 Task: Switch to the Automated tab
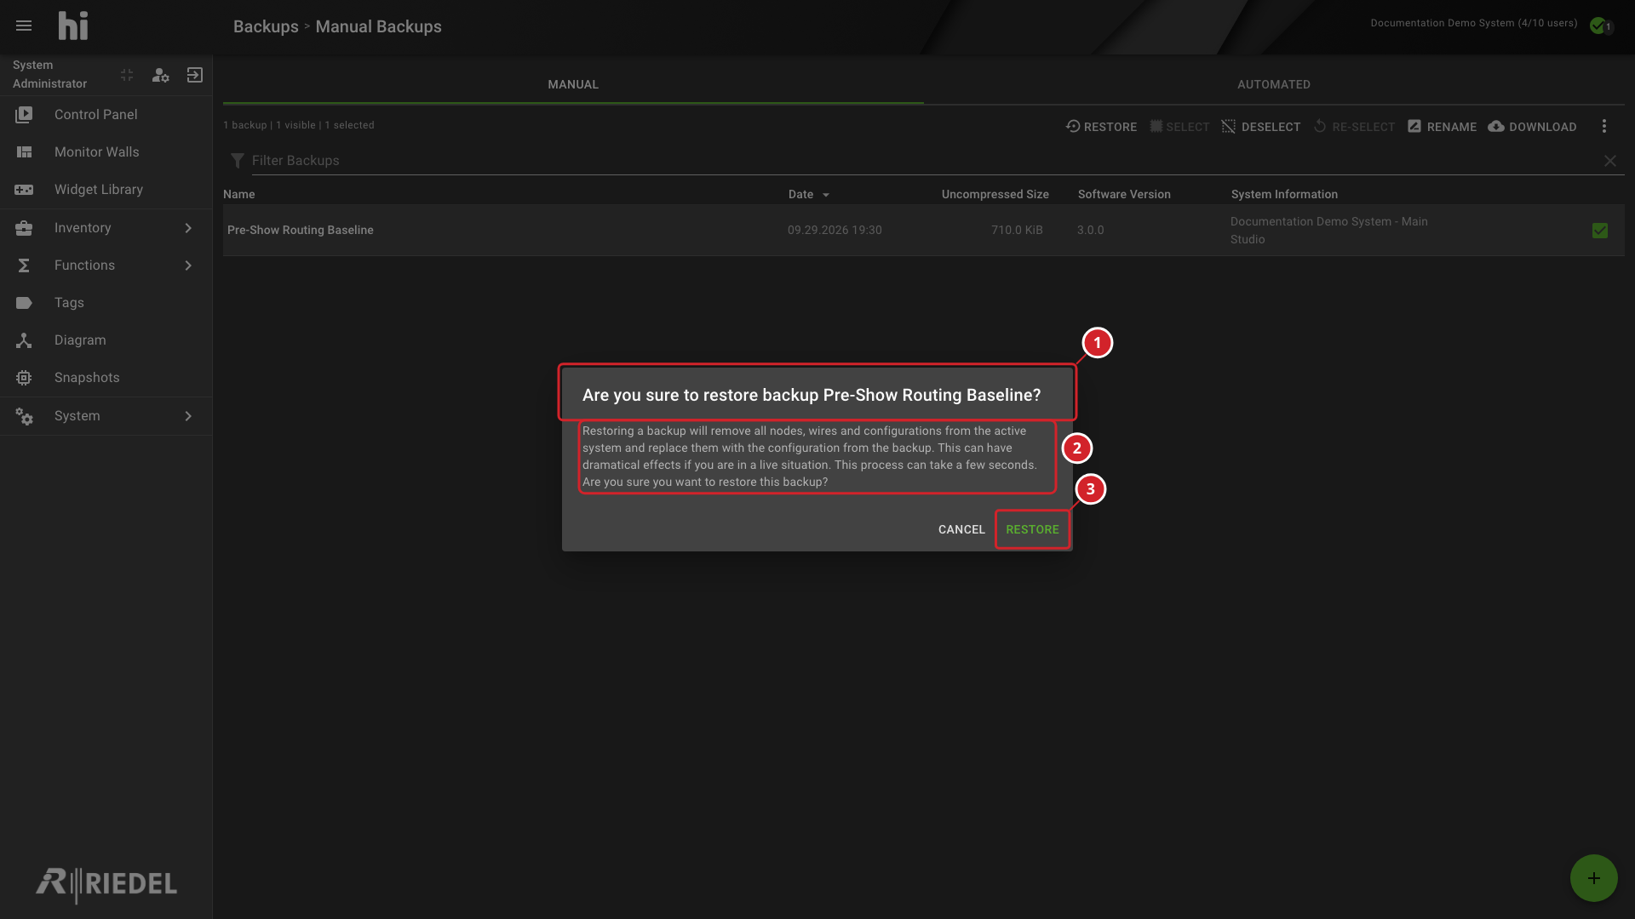pos(1274,84)
